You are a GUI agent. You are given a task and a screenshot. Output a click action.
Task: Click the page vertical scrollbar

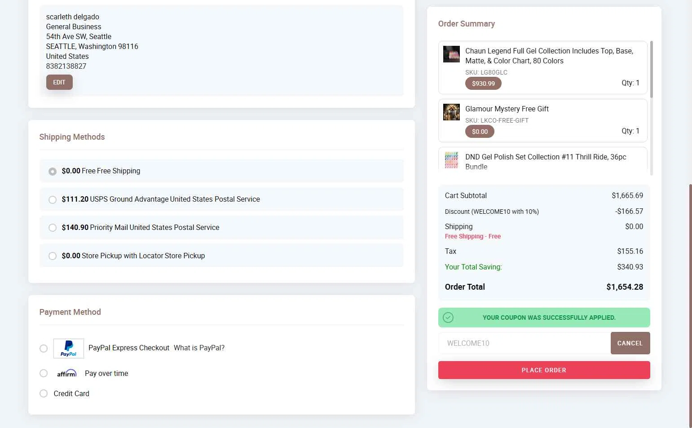pyautogui.click(x=690, y=305)
